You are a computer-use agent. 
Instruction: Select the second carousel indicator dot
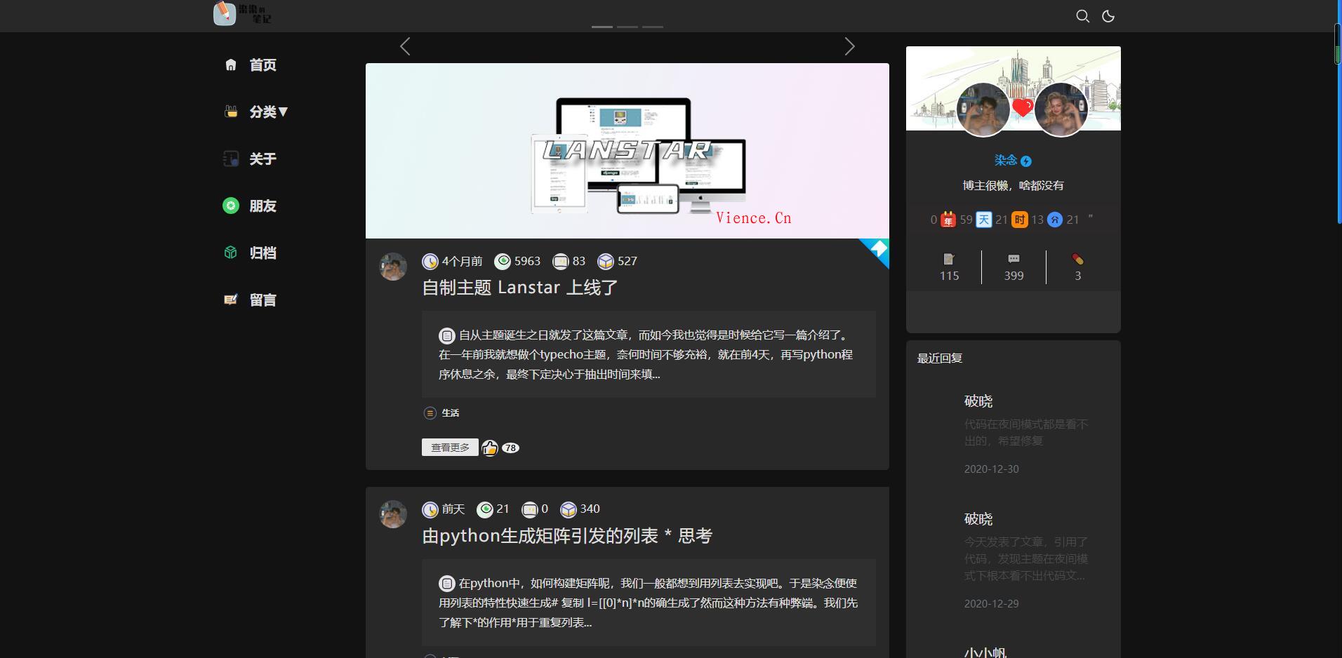click(x=629, y=28)
